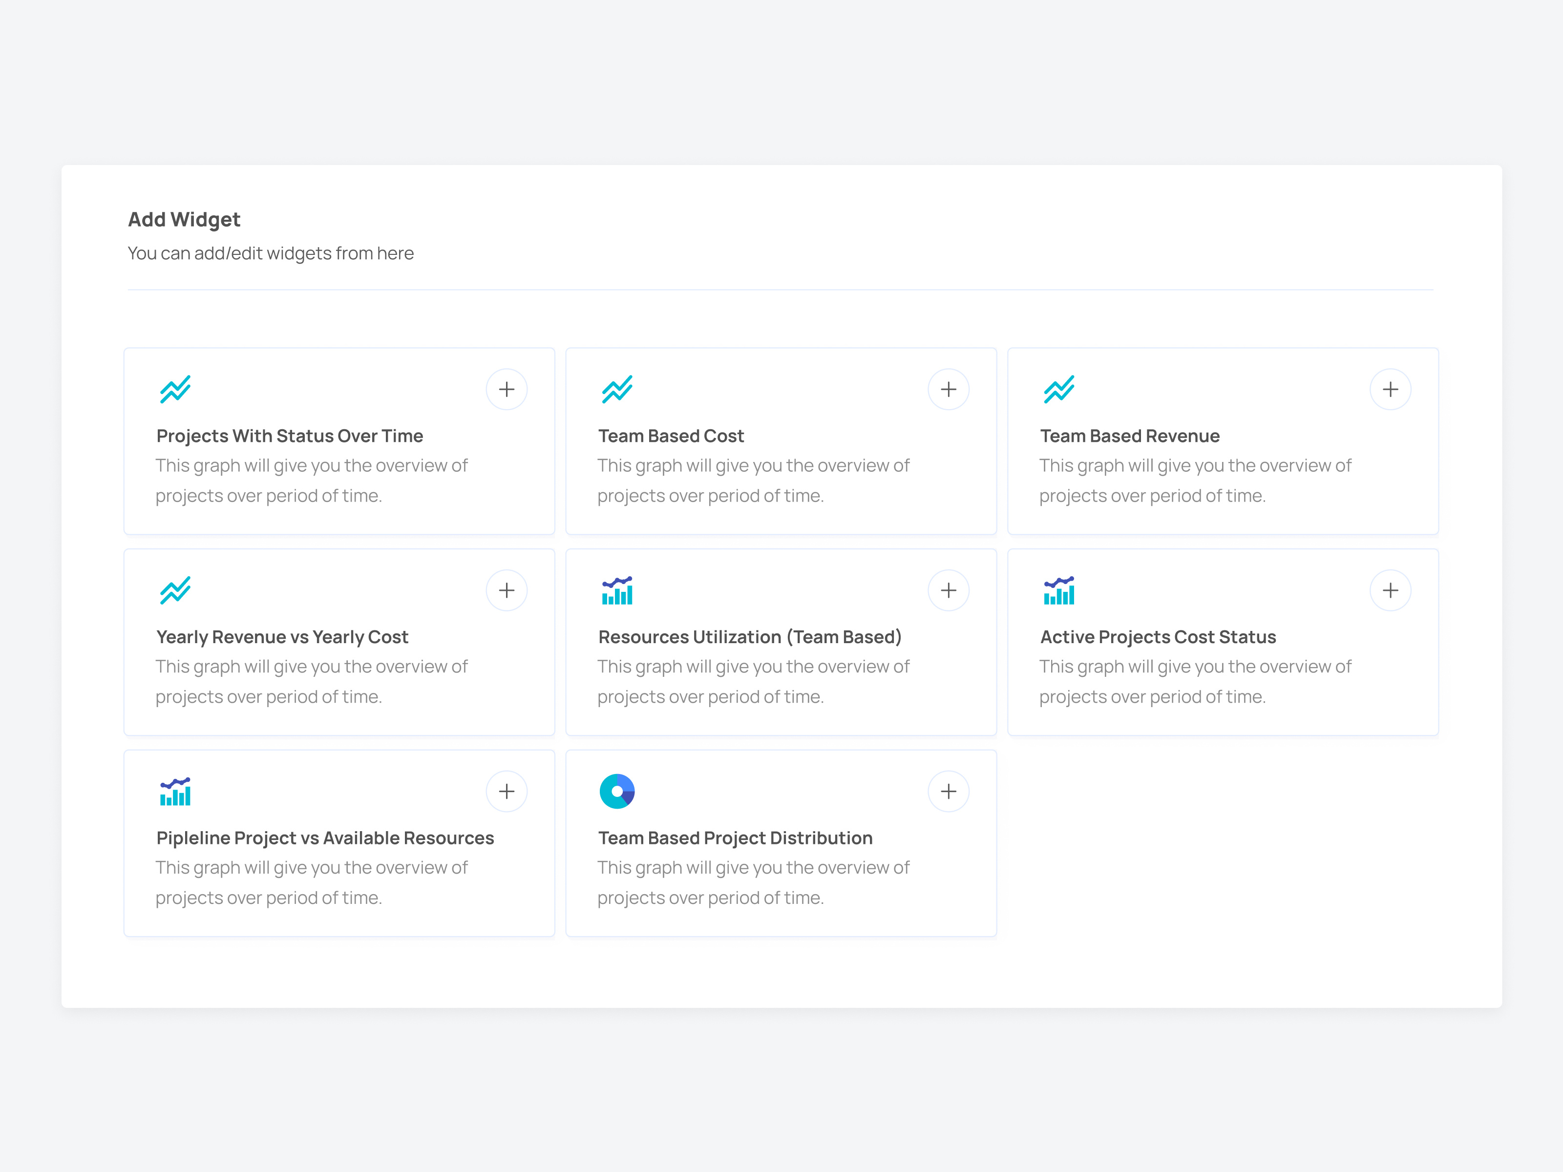The height and width of the screenshot is (1172, 1563).
Task: Select the line chart icon on Projects With Status Over Time
Action: click(x=174, y=389)
